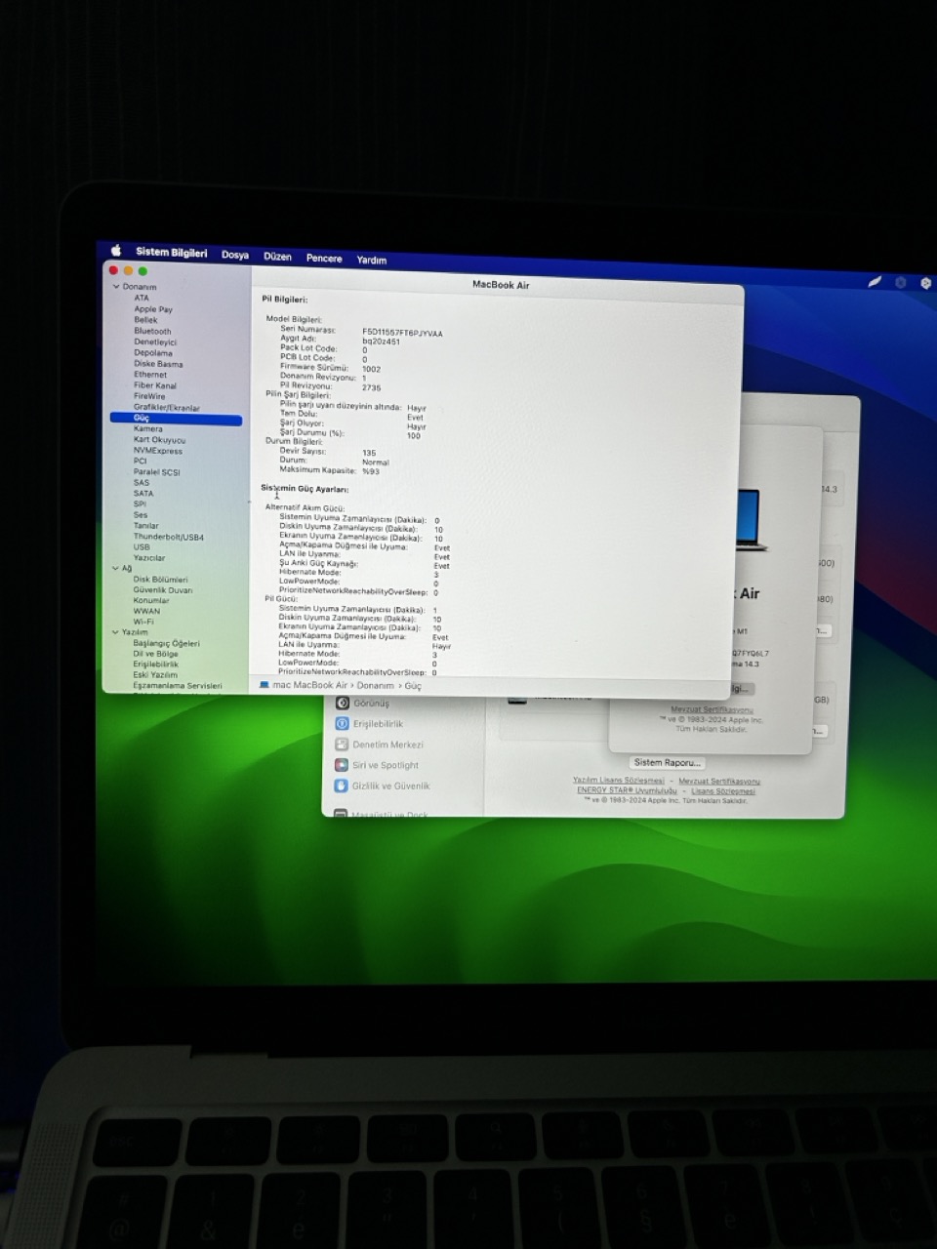The image size is (937, 1249).
Task: Select Wi-Fi under Ağ
Action: [143, 622]
